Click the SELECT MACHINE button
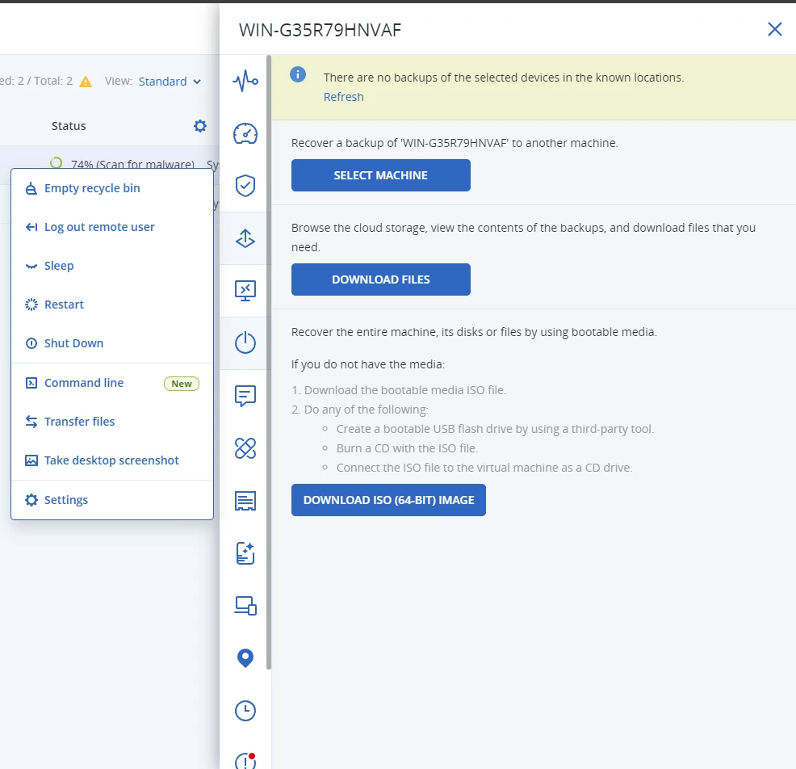This screenshot has height=769, width=796. (x=381, y=175)
